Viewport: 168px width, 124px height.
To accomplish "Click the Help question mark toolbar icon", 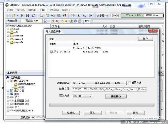I will 85,15.
